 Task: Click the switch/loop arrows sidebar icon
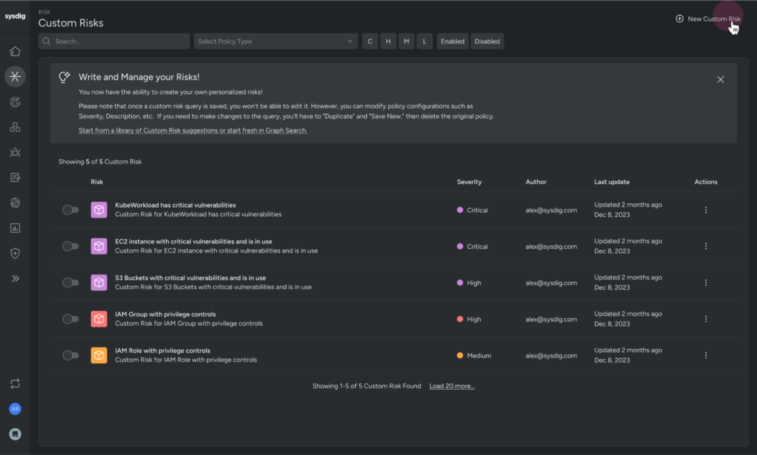[15, 384]
